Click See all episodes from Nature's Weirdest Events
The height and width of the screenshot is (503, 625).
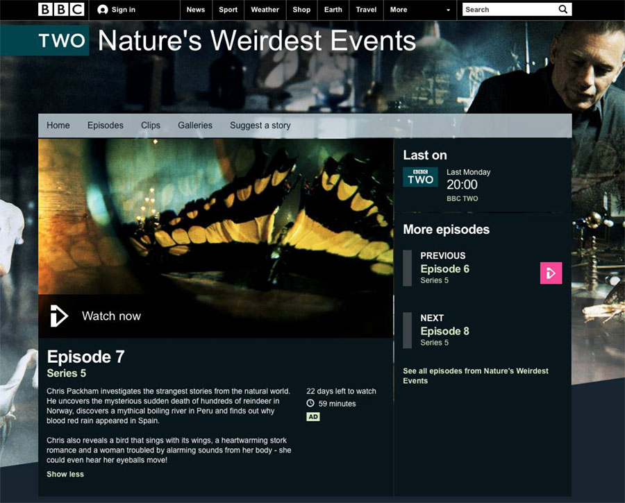pyautogui.click(x=476, y=375)
